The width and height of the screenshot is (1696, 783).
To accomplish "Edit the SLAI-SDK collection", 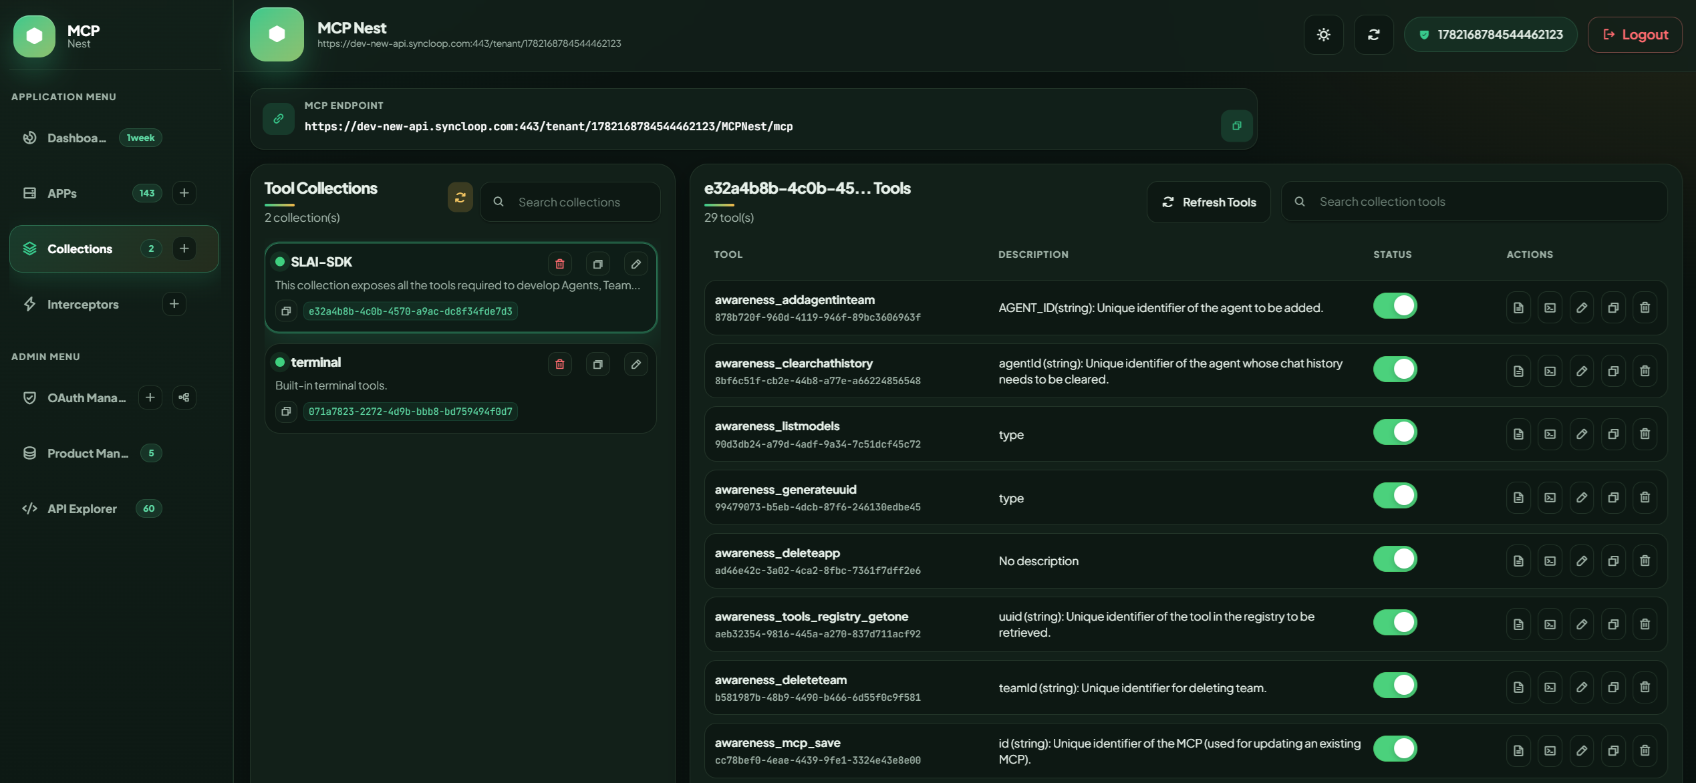I will coord(635,264).
